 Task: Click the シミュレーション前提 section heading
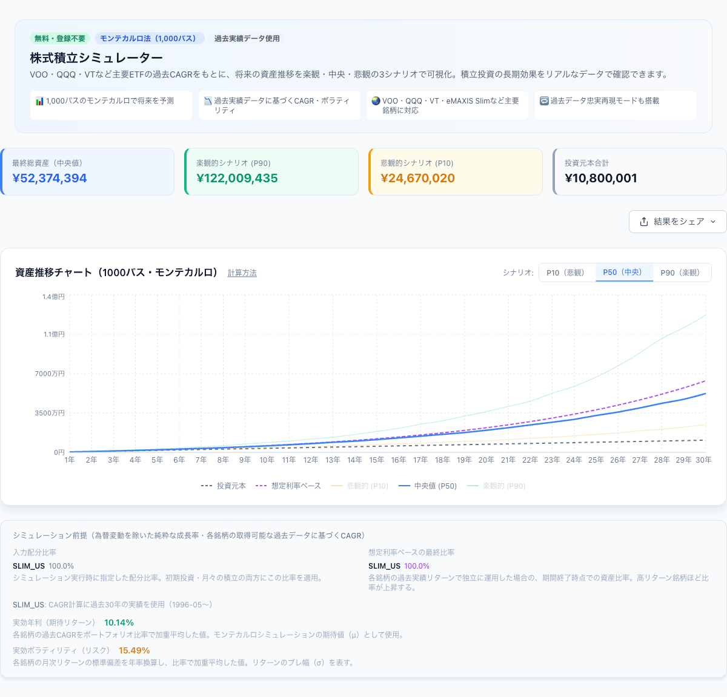tap(189, 535)
